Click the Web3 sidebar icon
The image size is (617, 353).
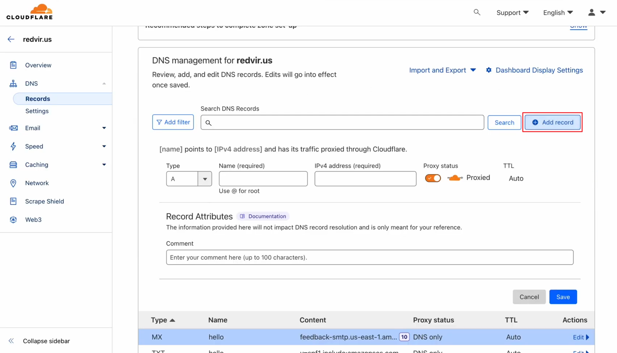(x=13, y=220)
